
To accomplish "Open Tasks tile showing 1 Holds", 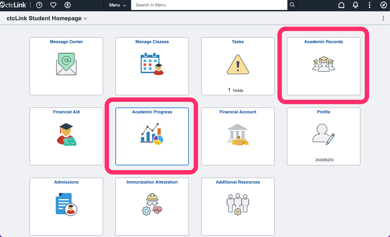I will pyautogui.click(x=238, y=66).
